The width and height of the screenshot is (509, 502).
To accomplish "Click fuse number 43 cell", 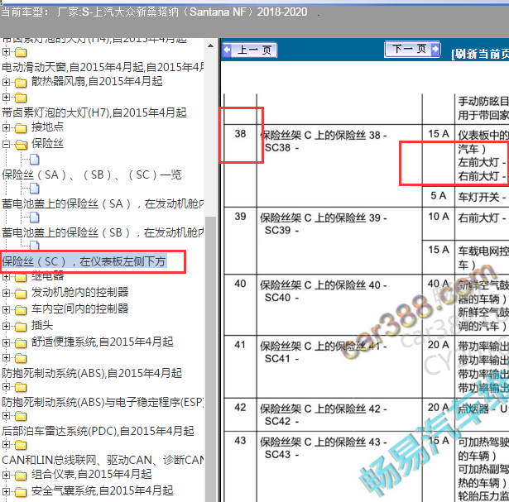I will coord(240,466).
